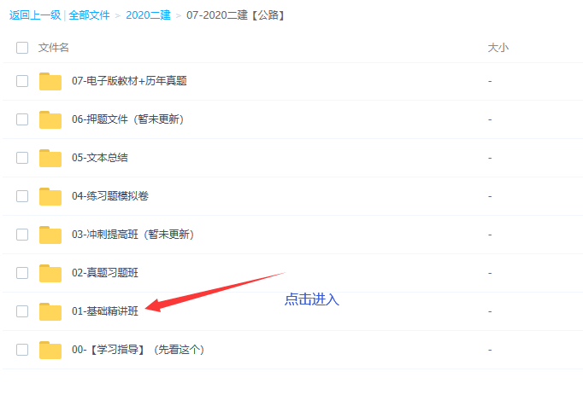Viewport: 583px width, 412px height.
Task: Check the box for 01-基础精讲班
Action: pos(22,311)
